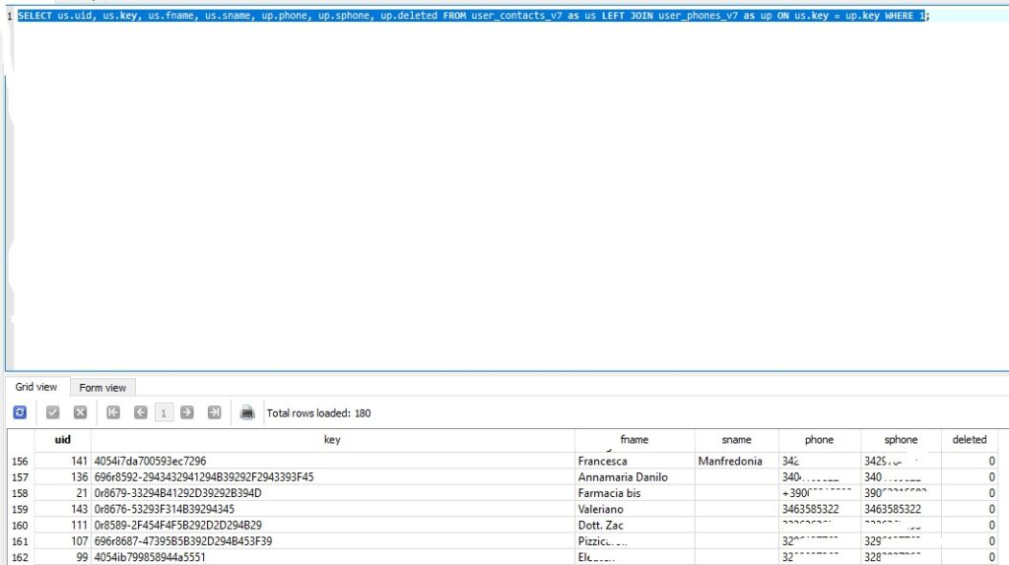Select key cell 696r8687-47395B5B392D294B453F39
The height and width of the screenshot is (565, 1009).
[x=333, y=541]
